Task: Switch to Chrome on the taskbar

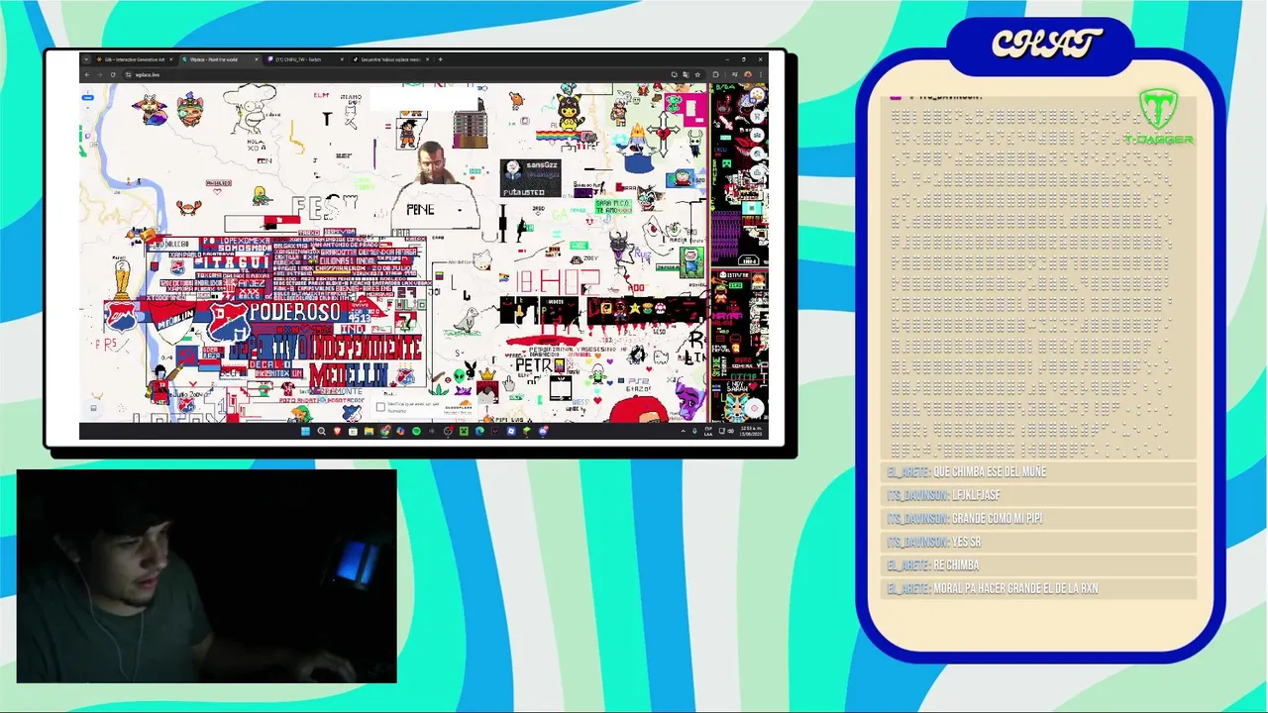Action: click(384, 432)
